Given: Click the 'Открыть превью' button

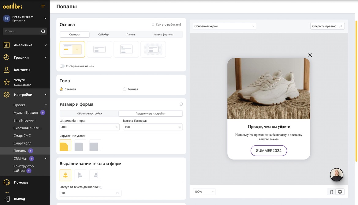Looking at the screenshot, I should point(327,26).
